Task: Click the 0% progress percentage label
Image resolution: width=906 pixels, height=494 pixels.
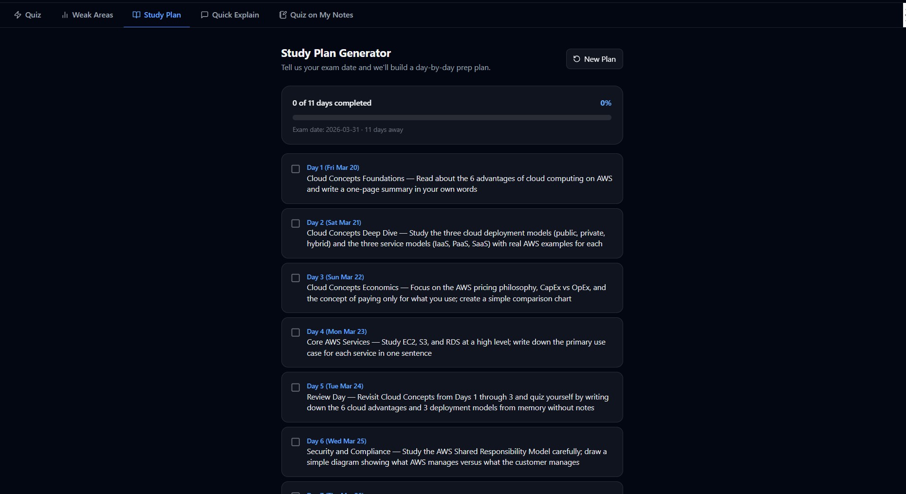Action: pyautogui.click(x=605, y=103)
